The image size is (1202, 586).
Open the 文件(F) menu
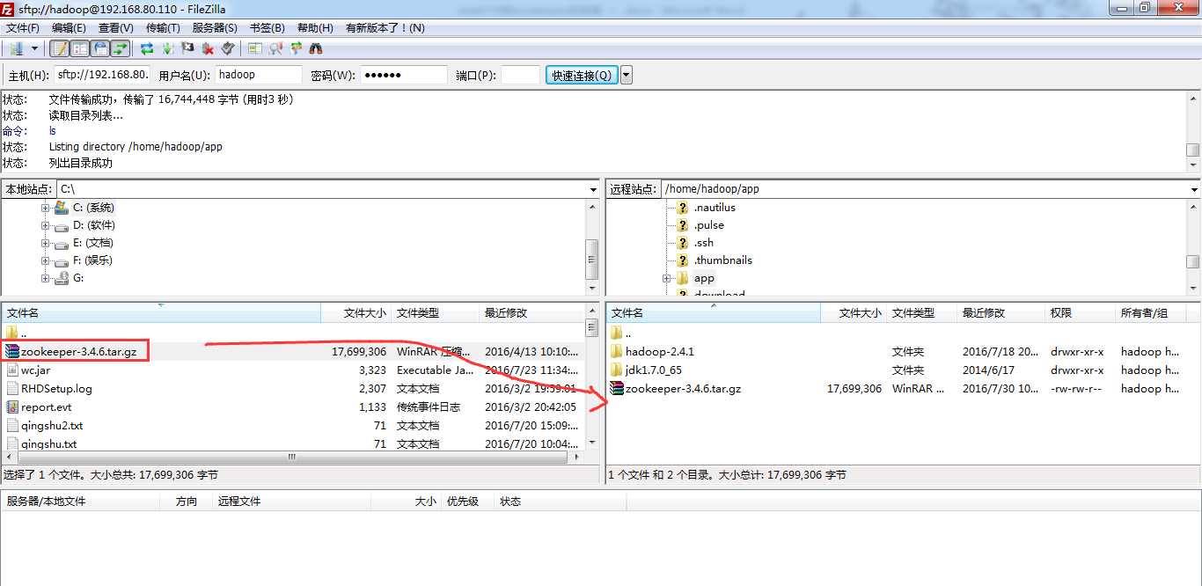(23, 28)
